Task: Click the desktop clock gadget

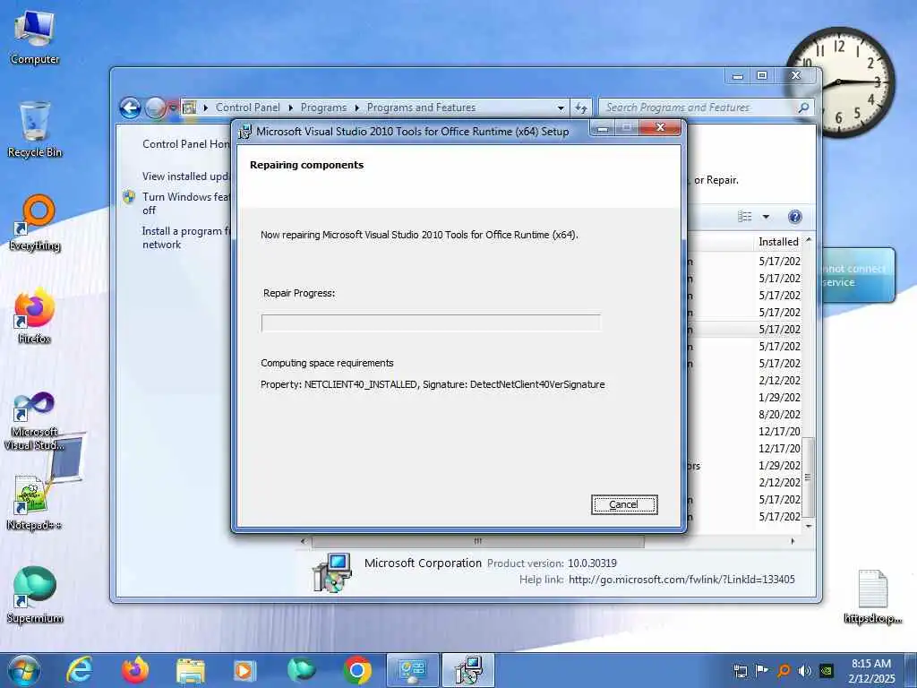Action: 840,82
